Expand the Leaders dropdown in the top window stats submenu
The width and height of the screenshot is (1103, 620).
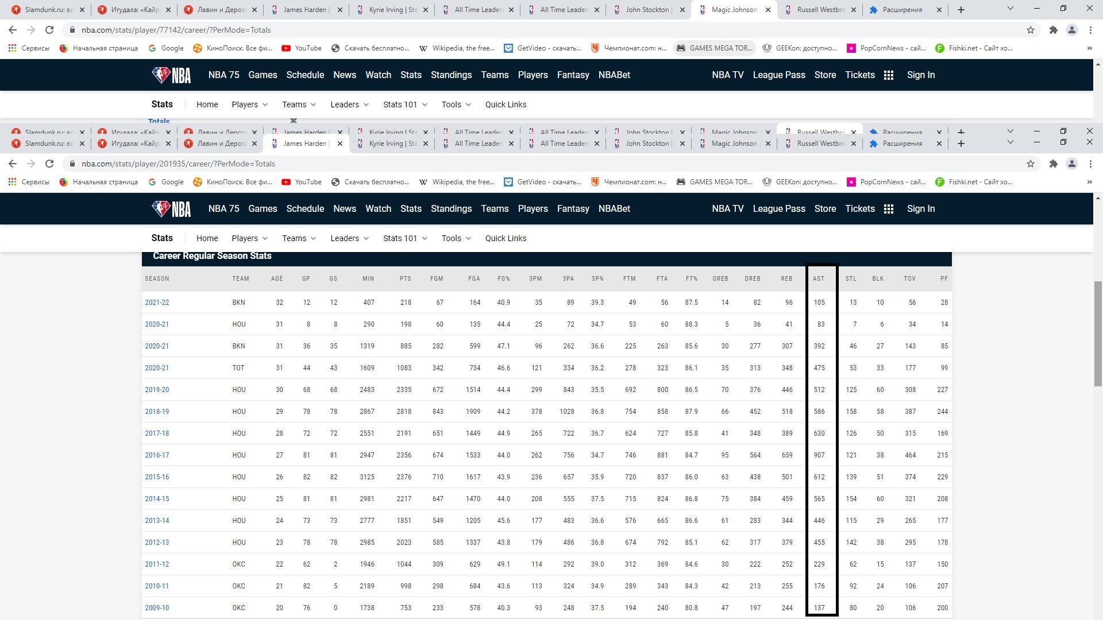click(350, 104)
